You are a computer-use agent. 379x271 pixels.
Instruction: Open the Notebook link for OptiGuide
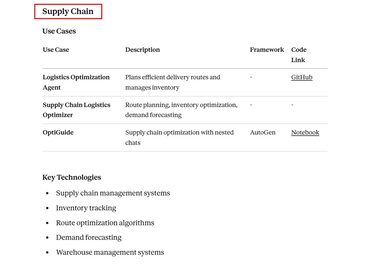click(x=305, y=132)
